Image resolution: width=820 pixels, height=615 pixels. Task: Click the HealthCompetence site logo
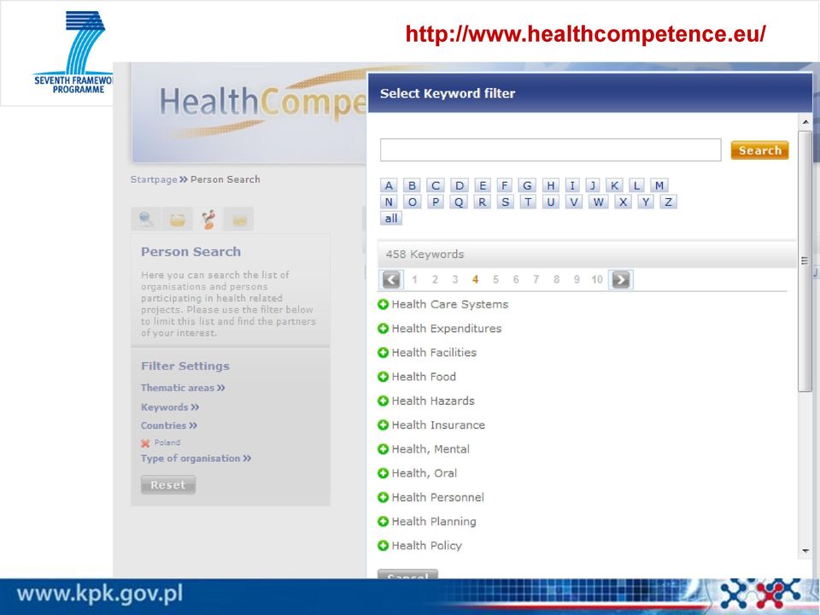click(x=262, y=102)
